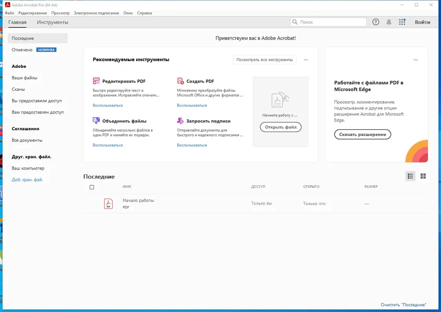Screen dimensions: 441x312
Task: Click the Запросить подписи heading
Action: pyautogui.click(x=209, y=121)
